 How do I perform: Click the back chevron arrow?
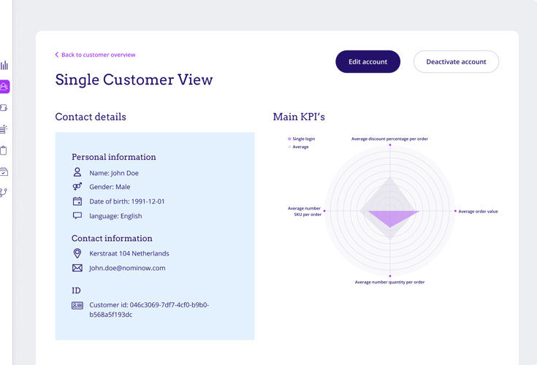pyautogui.click(x=57, y=55)
